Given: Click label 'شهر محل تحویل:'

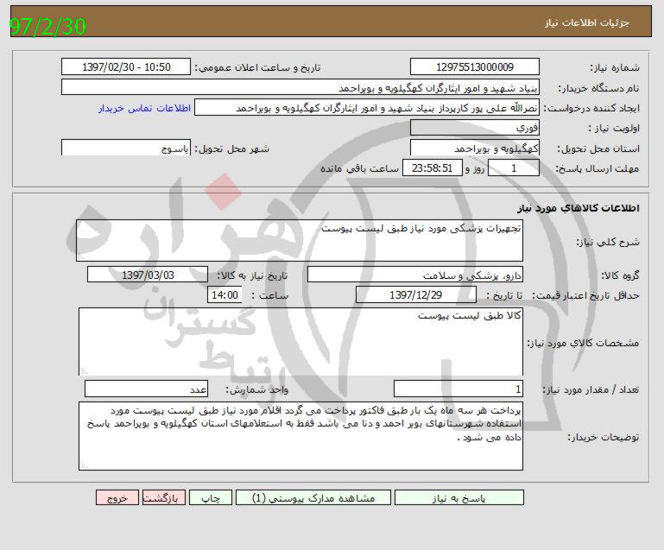Looking at the screenshot, I should coord(231,149).
